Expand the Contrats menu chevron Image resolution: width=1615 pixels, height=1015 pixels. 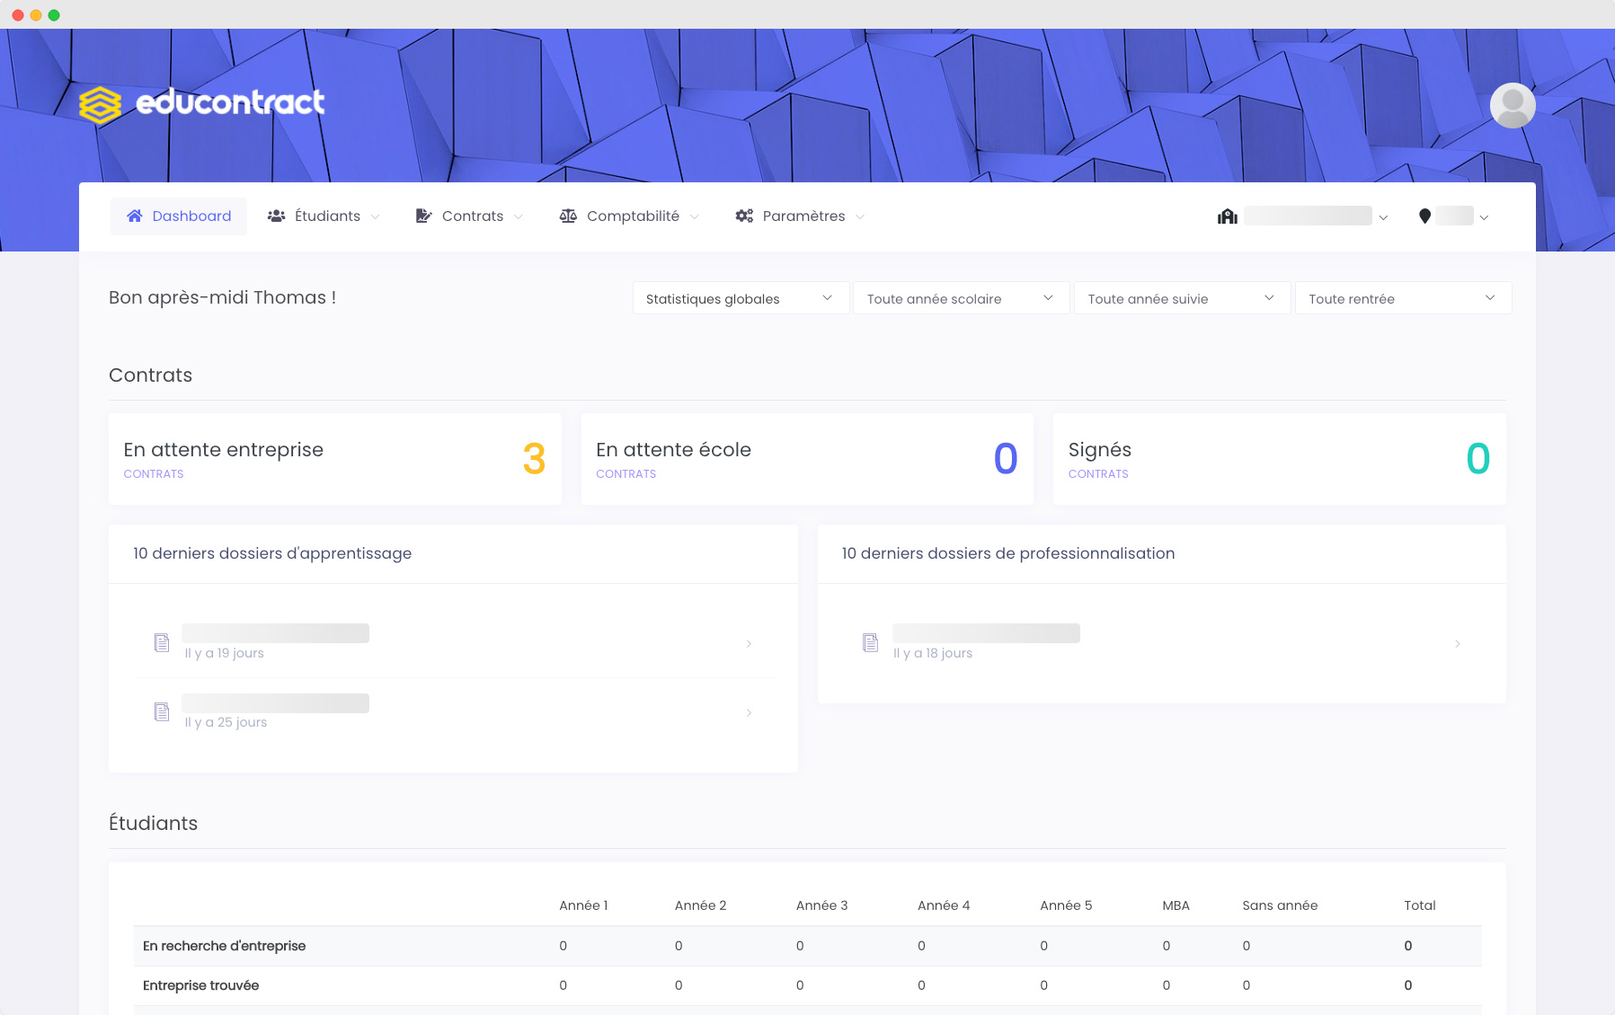(518, 216)
